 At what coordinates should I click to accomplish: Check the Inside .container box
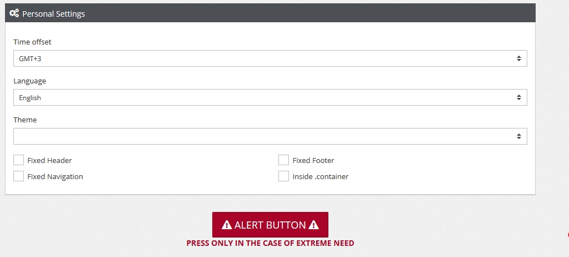click(283, 176)
